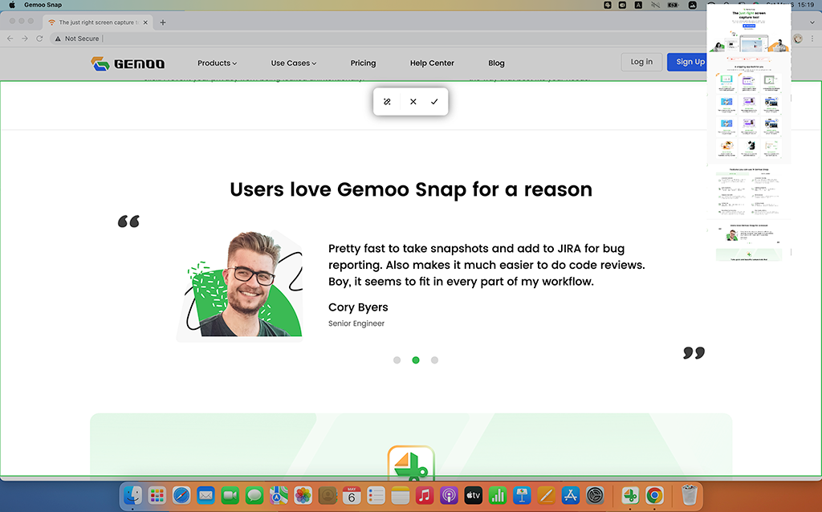Click Gemoo Snap icon in the dock
The image size is (822, 512).
(630, 495)
